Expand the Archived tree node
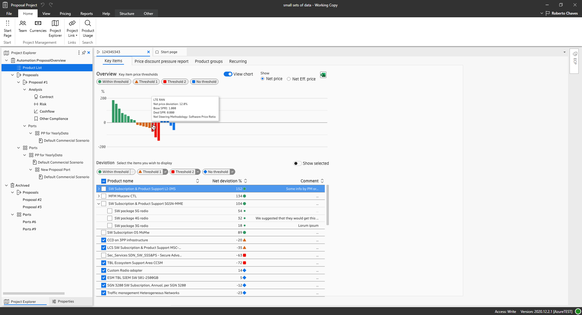582x315 pixels. click(x=6, y=185)
